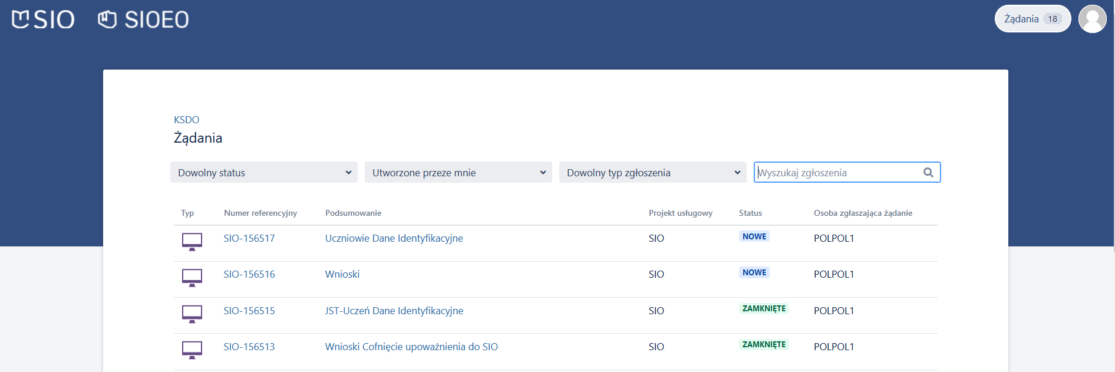
Task: Open JST-Uczeń Dane Identyfikacyjne link
Action: (394, 311)
